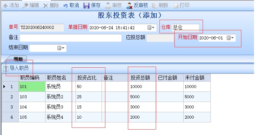Select the green cell with code 101

(32, 86)
